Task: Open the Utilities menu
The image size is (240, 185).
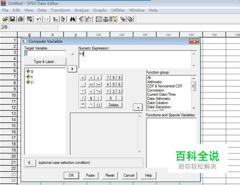Action: tap(118, 10)
